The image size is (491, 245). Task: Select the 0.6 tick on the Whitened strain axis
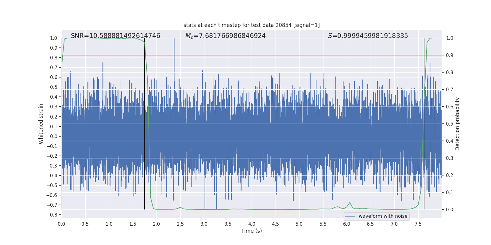point(54,77)
